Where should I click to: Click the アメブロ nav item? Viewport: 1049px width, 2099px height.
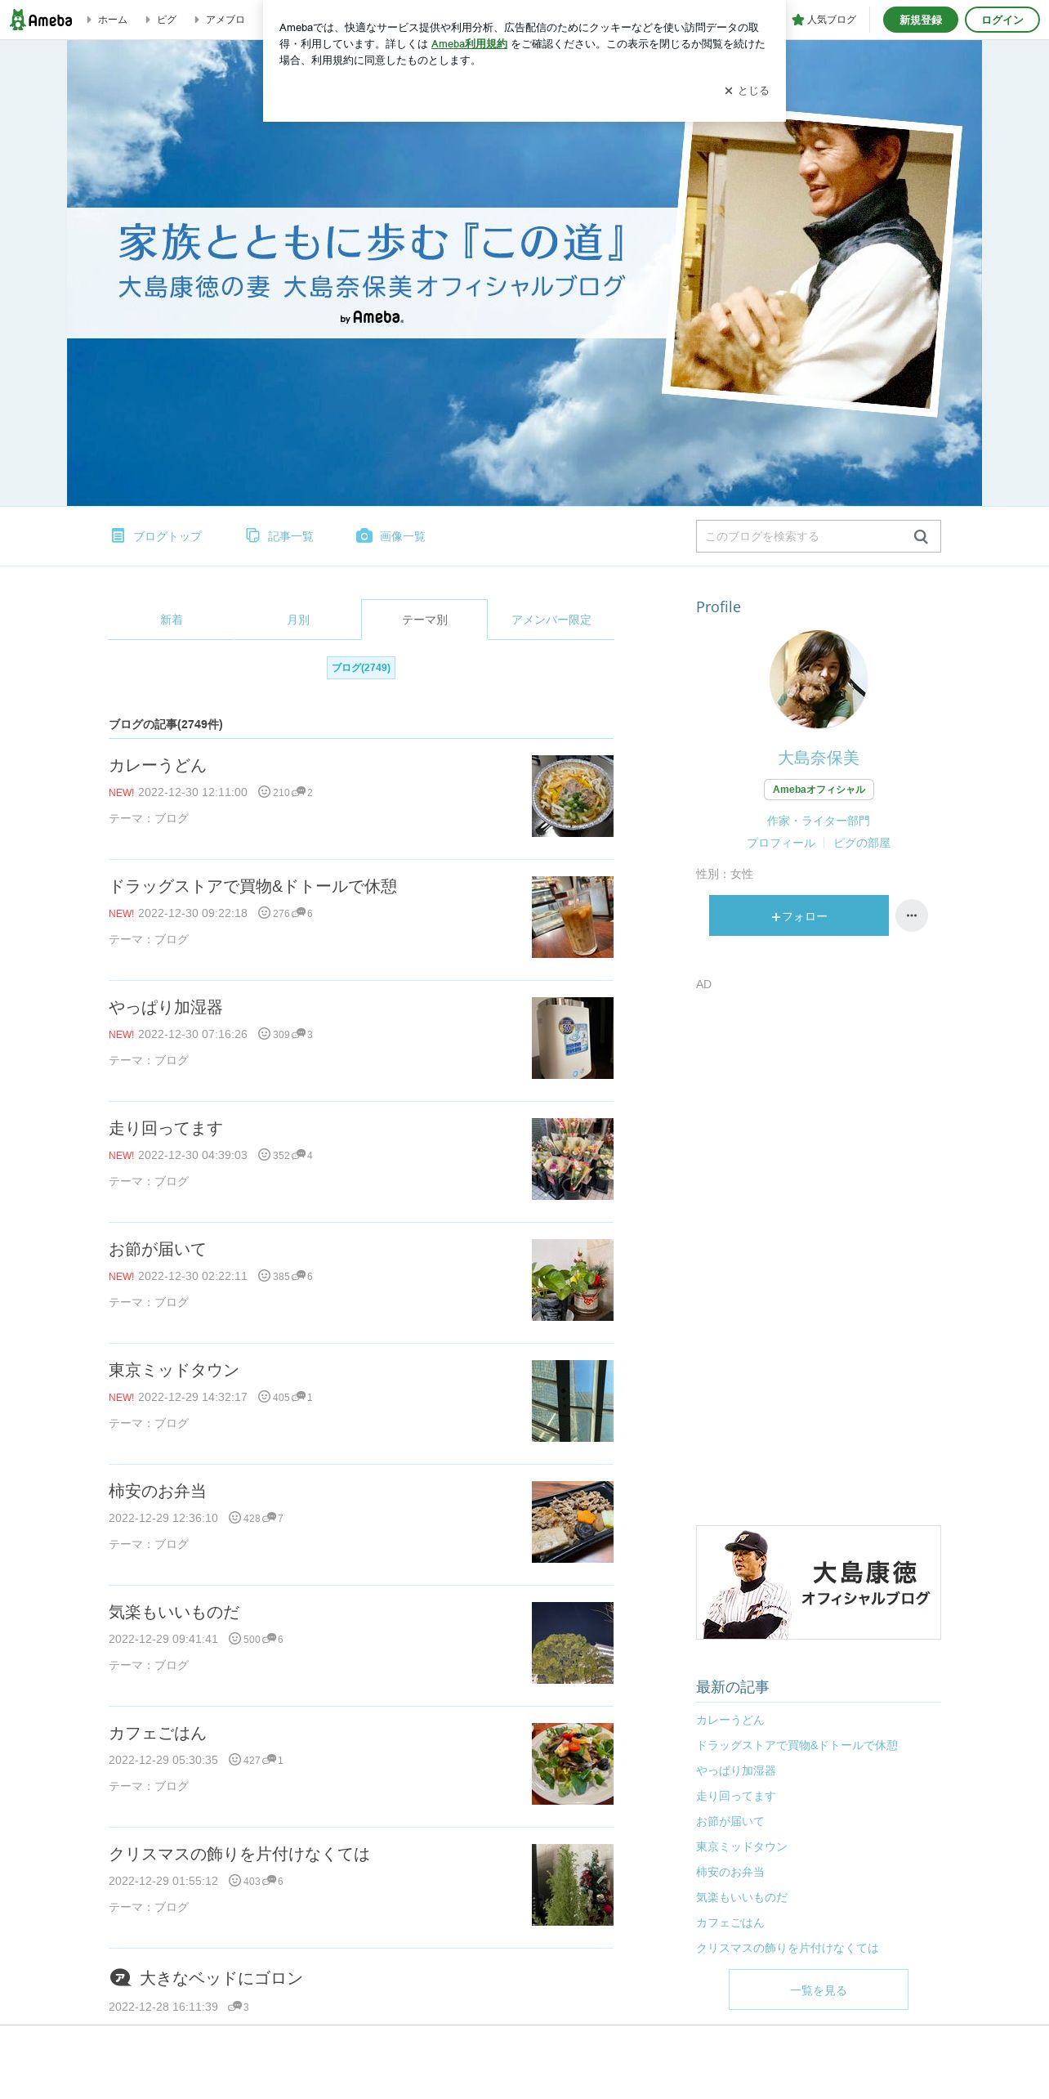pyautogui.click(x=220, y=20)
